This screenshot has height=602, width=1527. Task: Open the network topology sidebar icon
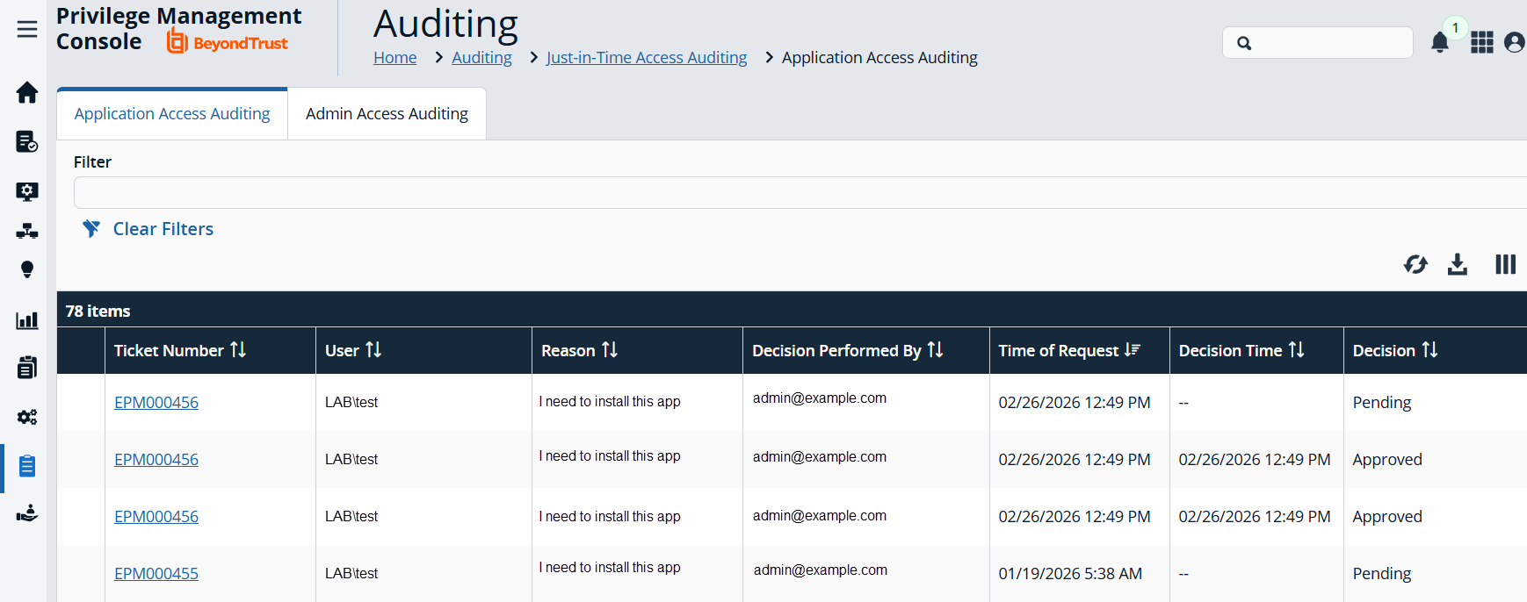pos(27,231)
